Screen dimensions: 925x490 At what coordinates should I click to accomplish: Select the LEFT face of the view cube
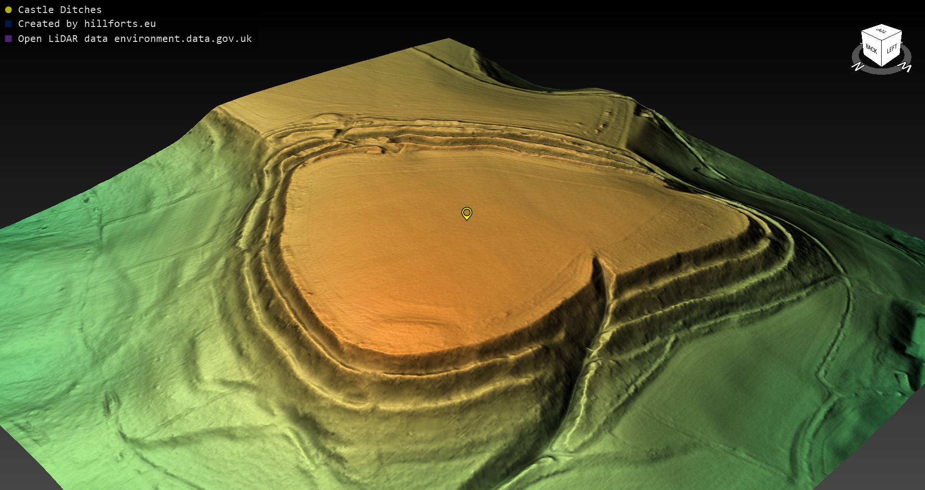pos(892,49)
